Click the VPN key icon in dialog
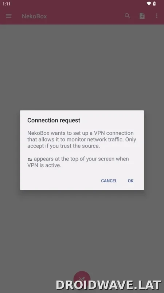Viewport: 164px width, 293px height. click(30, 159)
